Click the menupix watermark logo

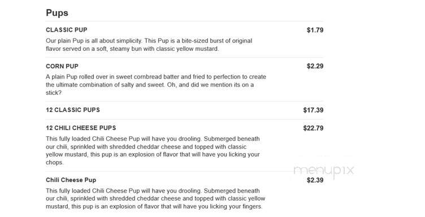click(x=324, y=171)
